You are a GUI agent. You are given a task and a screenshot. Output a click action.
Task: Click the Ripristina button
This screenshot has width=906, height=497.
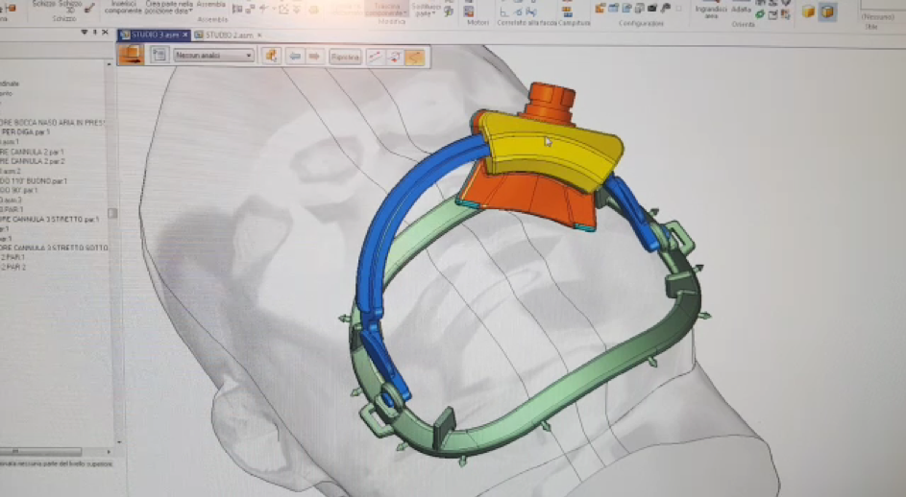coord(344,58)
